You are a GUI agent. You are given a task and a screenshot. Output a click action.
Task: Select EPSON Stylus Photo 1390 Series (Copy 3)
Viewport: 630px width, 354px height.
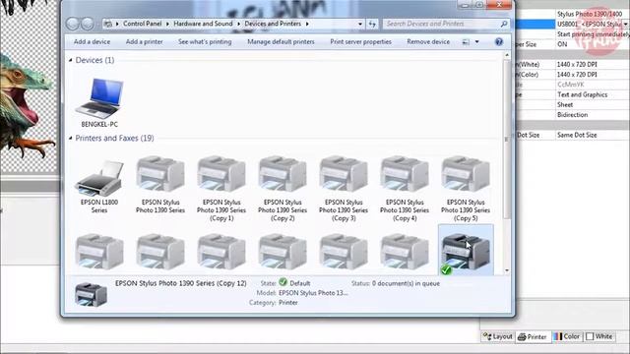coord(344,174)
